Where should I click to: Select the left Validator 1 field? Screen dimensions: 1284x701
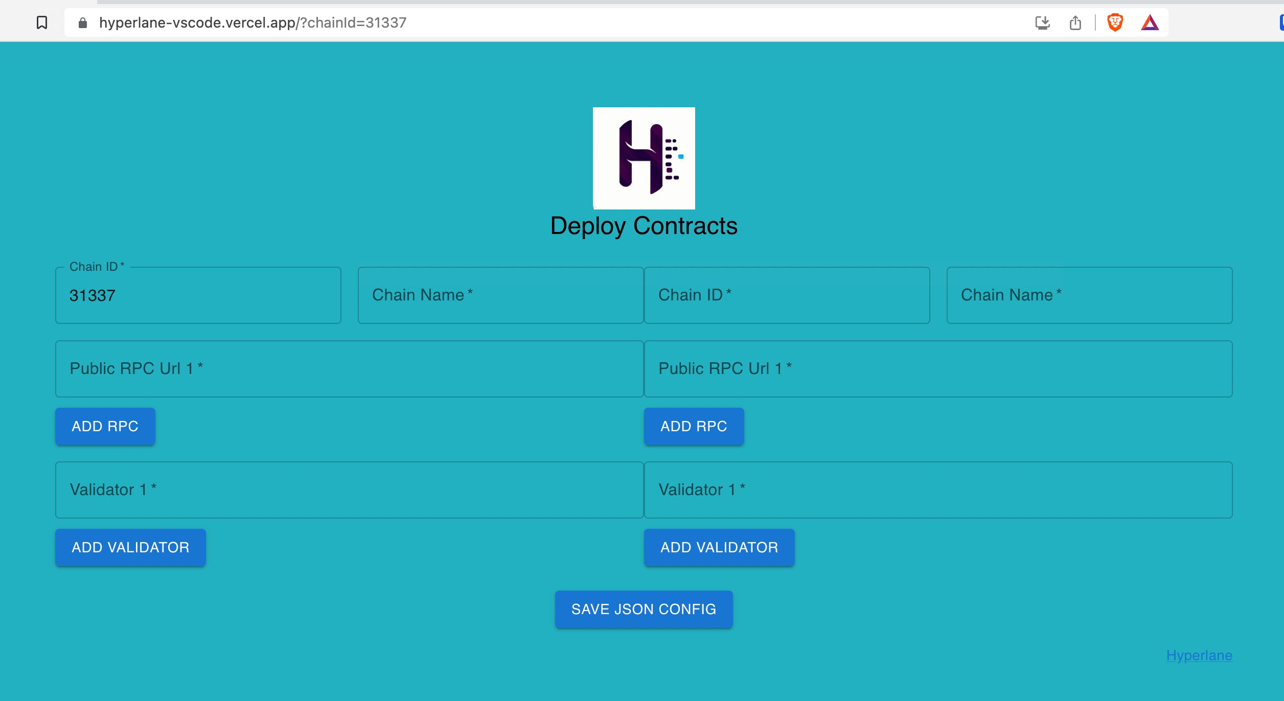pyautogui.click(x=350, y=490)
